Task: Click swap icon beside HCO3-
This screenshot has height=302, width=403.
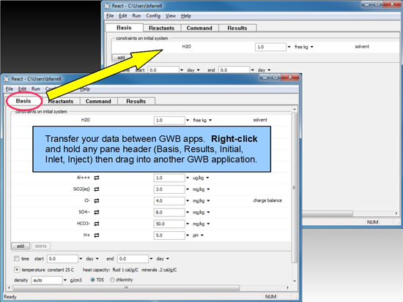Action: (97, 224)
